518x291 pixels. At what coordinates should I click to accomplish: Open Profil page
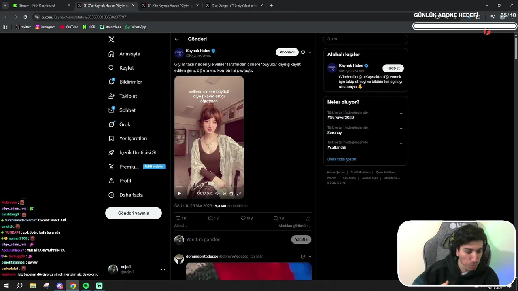(120, 181)
